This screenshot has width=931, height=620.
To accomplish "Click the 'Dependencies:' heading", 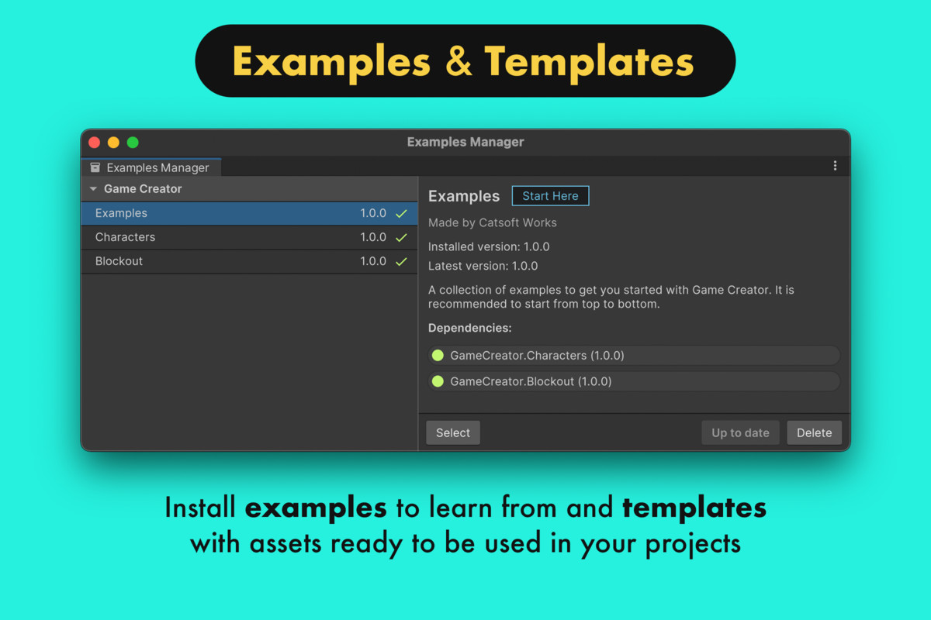I will 470,328.
